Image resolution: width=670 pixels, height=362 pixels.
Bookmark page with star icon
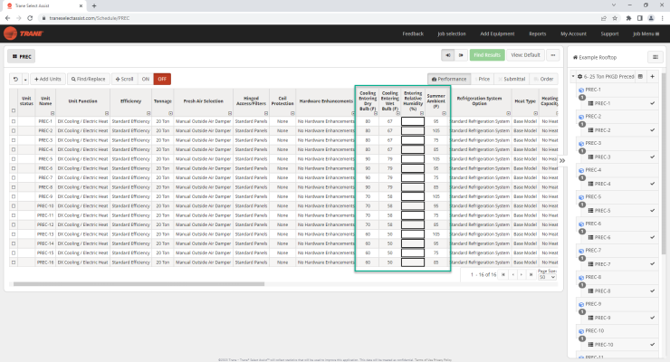coord(615,18)
